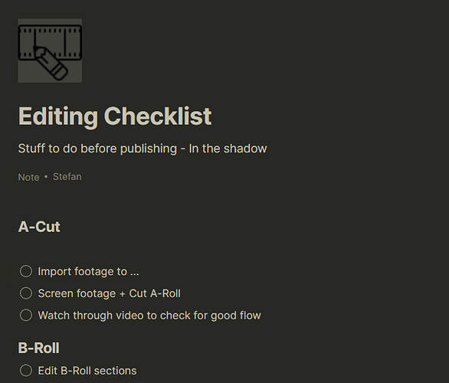Viewport: 449px width, 383px height.
Task: Click the Import footage to ... text
Action: pyautogui.click(x=88, y=271)
